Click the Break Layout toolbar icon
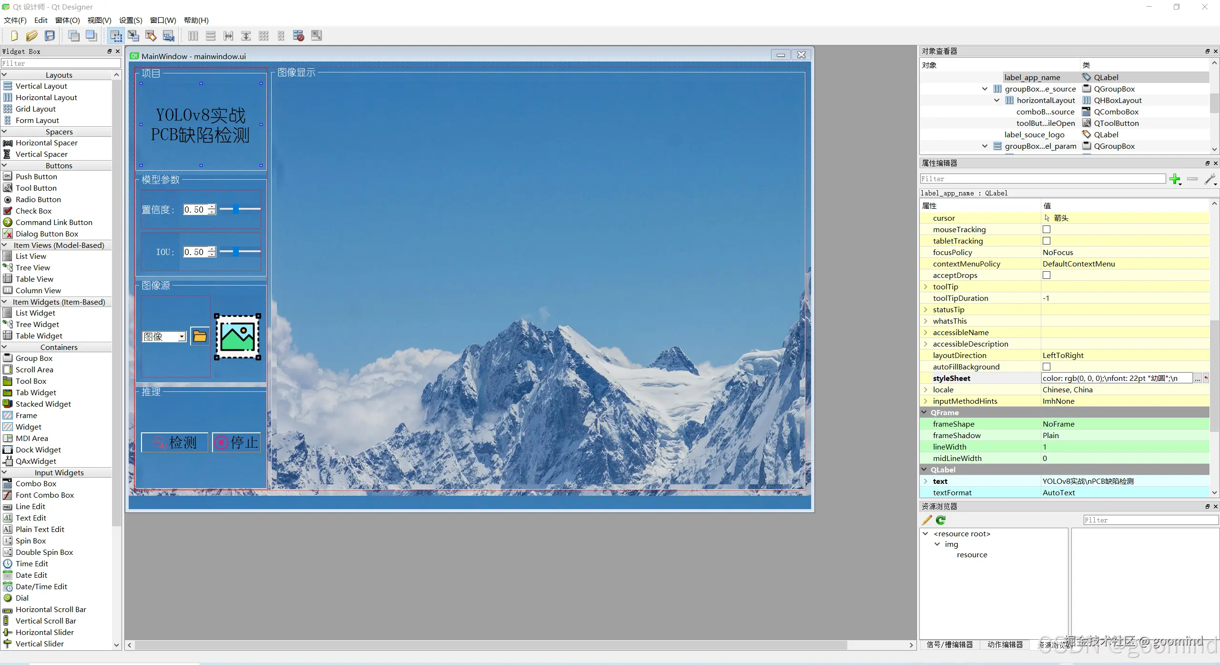The height and width of the screenshot is (665, 1220). pos(299,36)
